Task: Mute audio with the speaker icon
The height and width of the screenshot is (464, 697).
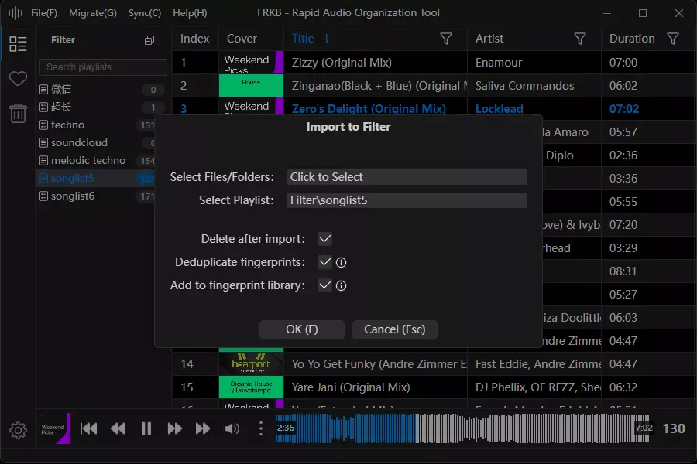Action: coord(232,428)
